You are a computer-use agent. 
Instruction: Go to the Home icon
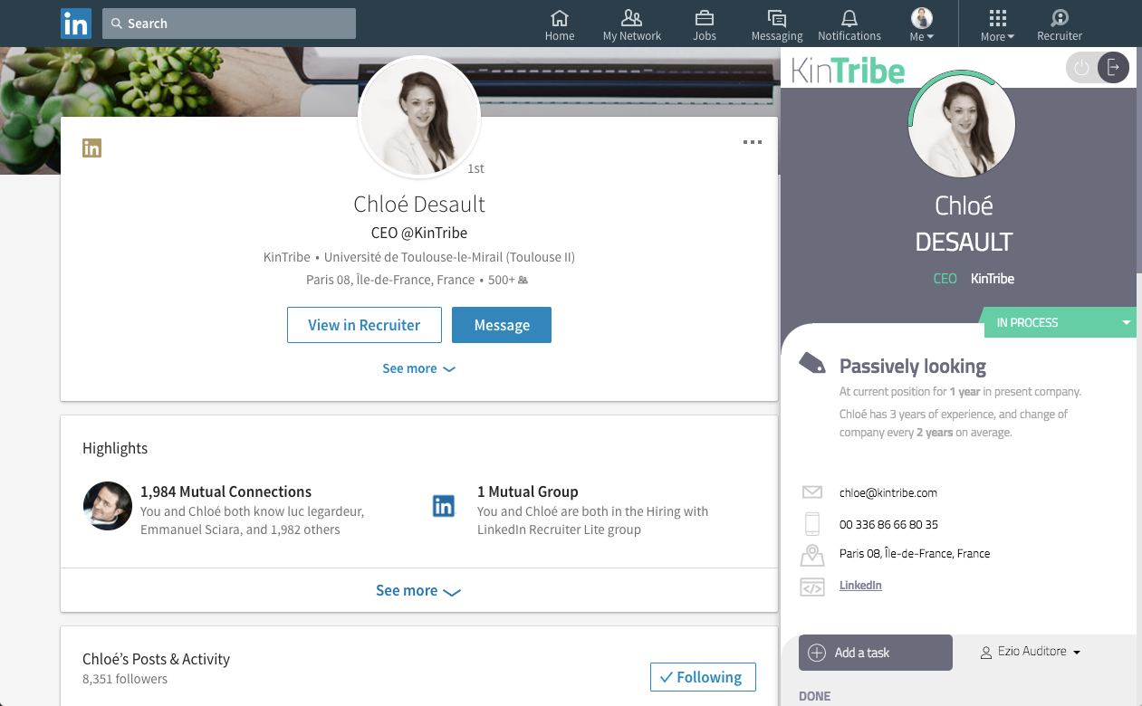[560, 18]
